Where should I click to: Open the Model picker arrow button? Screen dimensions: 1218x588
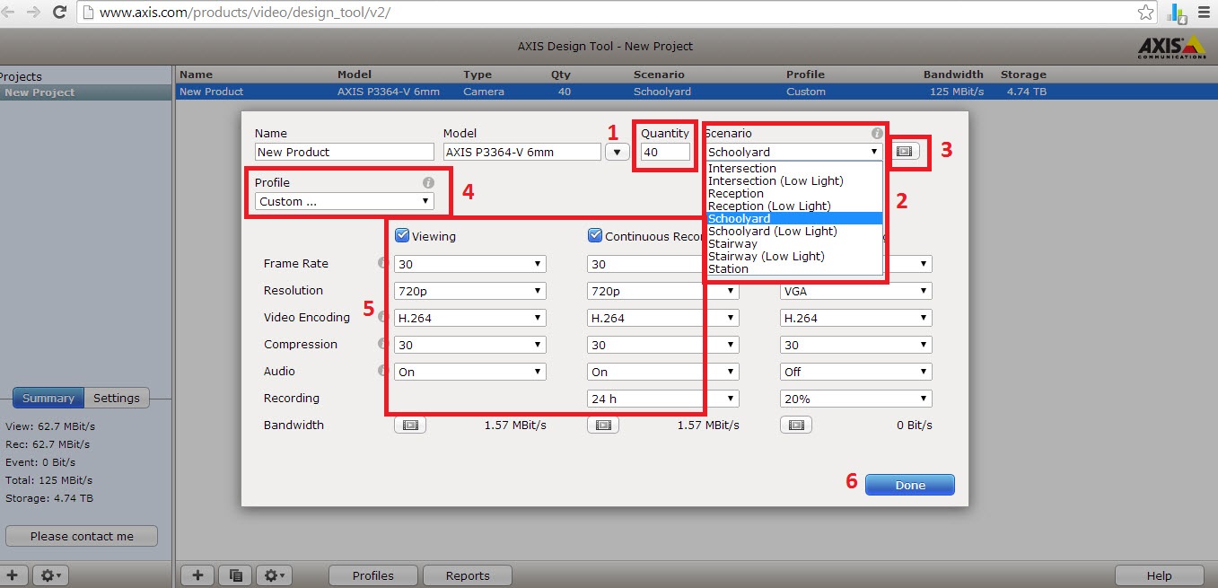(x=617, y=152)
